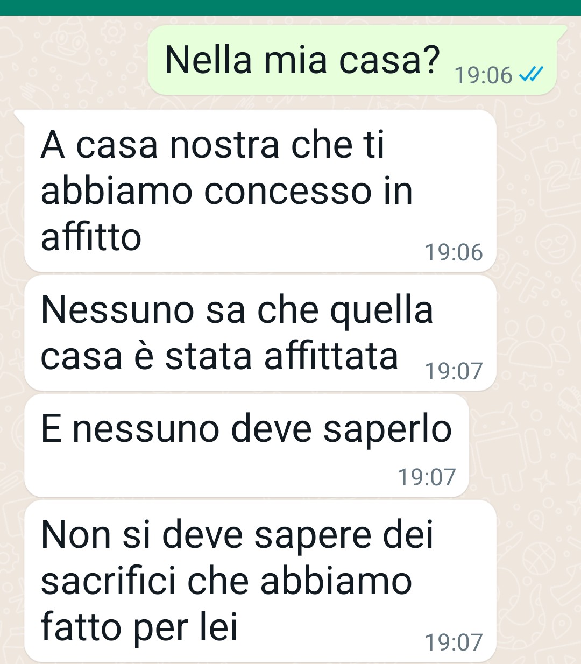Image resolution: width=581 pixels, height=664 pixels.
Task: Tap the green header bar at the top
Action: (x=290, y=8)
